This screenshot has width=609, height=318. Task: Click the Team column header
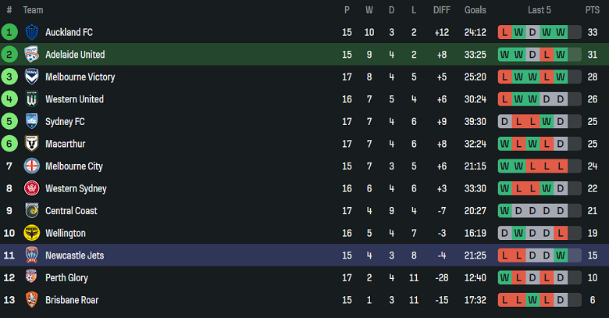click(x=33, y=10)
